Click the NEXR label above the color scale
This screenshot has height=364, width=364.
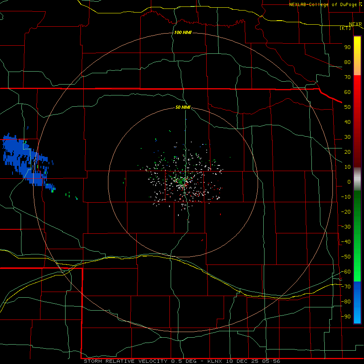tap(356, 24)
